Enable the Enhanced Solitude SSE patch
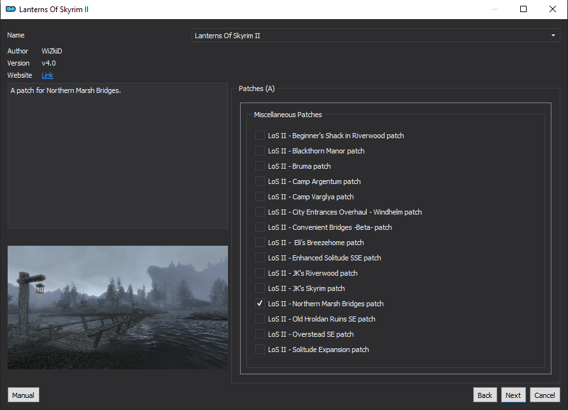 click(260, 257)
